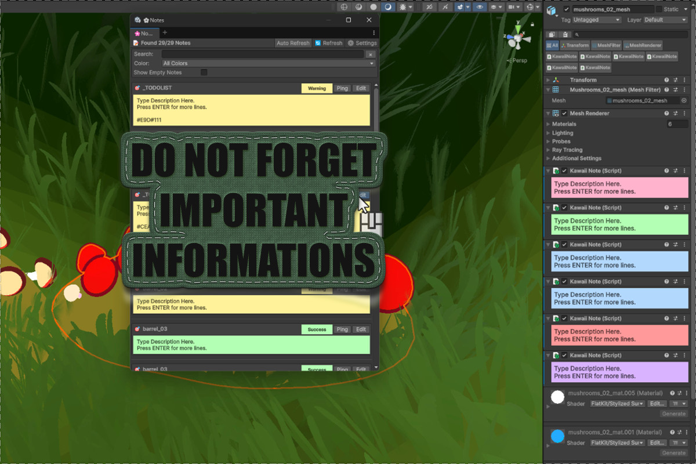Screen dimensions: 696x464
Task: Click the paste clipboard icon in Inspector
Action: click(565, 34)
